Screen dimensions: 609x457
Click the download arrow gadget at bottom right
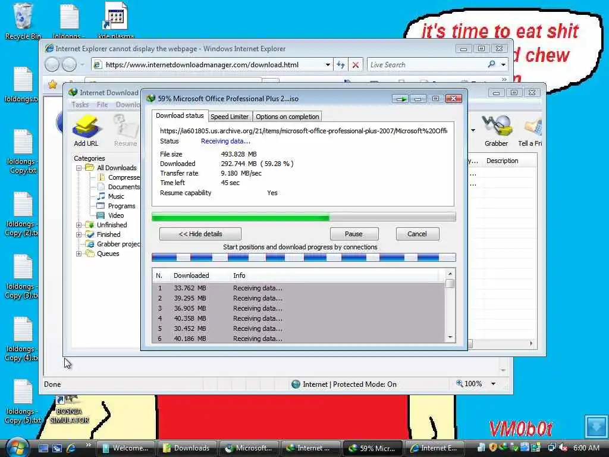(596, 427)
